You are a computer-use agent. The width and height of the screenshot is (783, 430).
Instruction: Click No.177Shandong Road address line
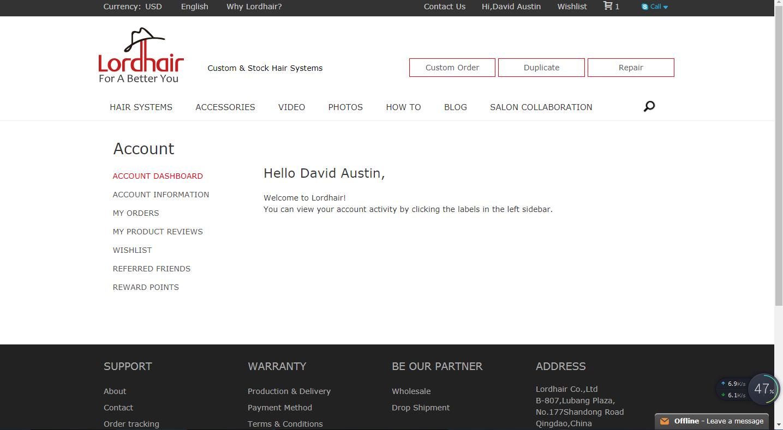[579, 412]
